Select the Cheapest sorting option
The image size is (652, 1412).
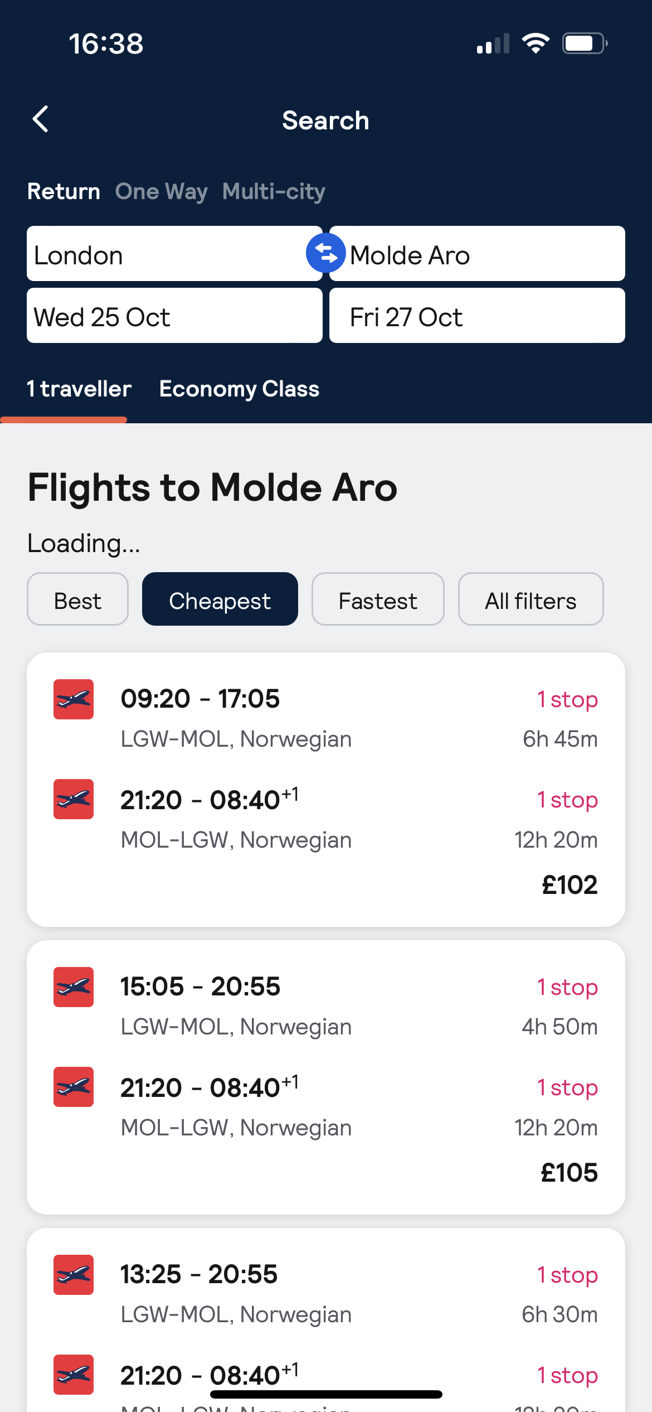point(220,599)
